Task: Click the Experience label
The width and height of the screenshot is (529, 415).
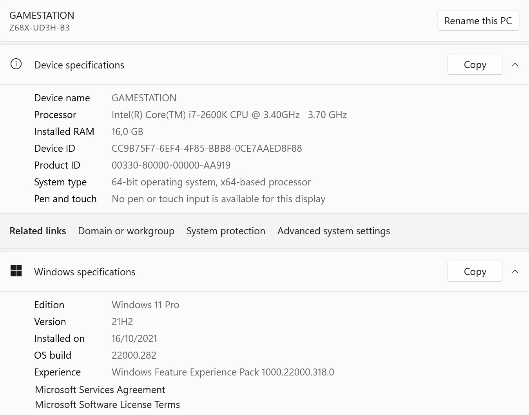Action: (x=57, y=372)
